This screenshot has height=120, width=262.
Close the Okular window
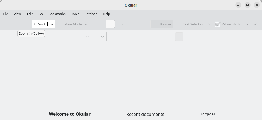pos(257,5)
